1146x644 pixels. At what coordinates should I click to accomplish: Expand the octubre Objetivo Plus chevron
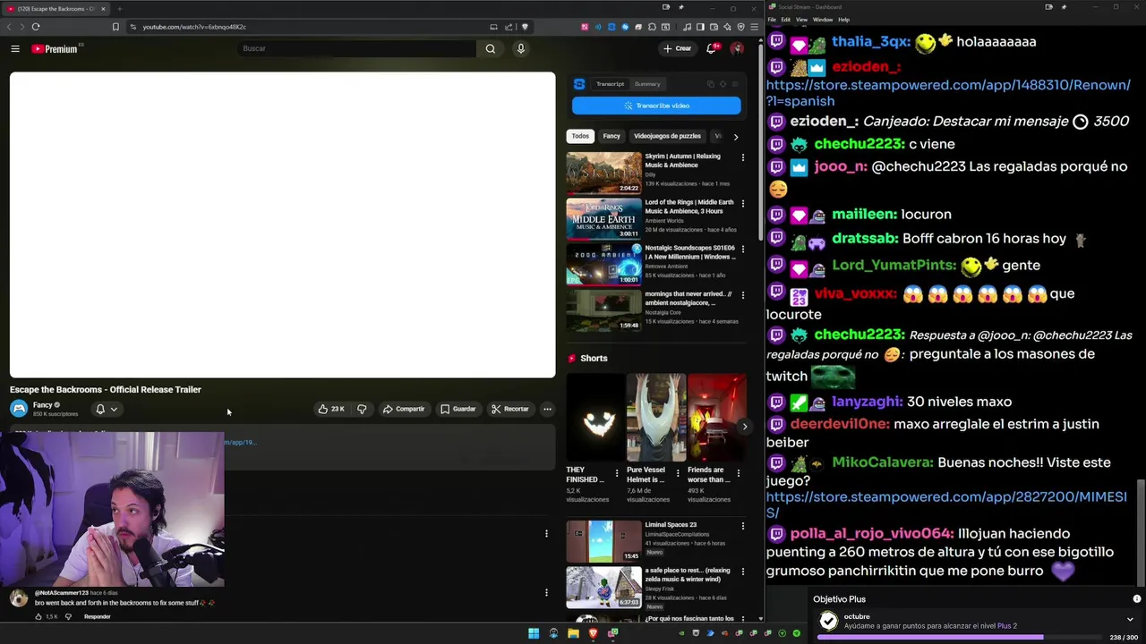[x=1130, y=619]
